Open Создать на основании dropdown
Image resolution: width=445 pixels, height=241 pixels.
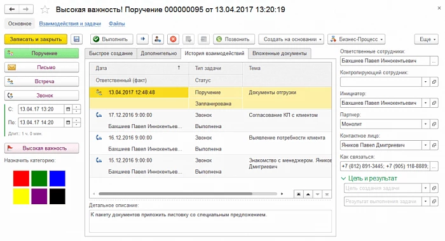pyautogui.click(x=291, y=39)
